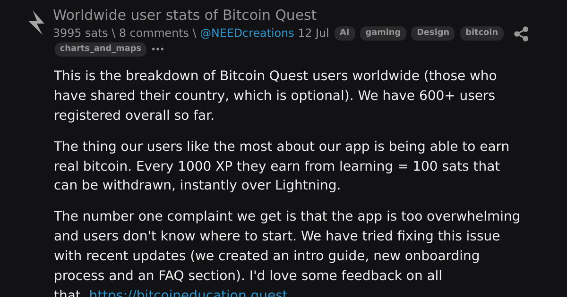The height and width of the screenshot is (297, 567).
Task: Click the text '1000 XP they earn from learning'
Action: [x=276, y=166]
